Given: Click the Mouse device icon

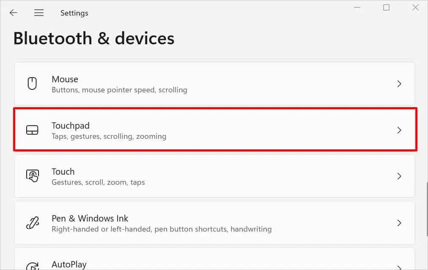Looking at the screenshot, I should (32, 84).
